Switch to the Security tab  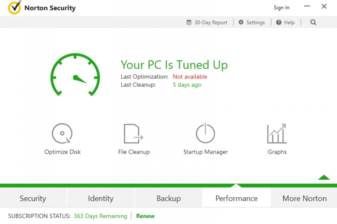(x=33, y=198)
